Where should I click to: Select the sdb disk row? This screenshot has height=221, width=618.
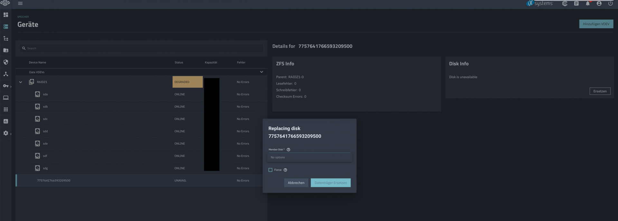(x=141, y=107)
